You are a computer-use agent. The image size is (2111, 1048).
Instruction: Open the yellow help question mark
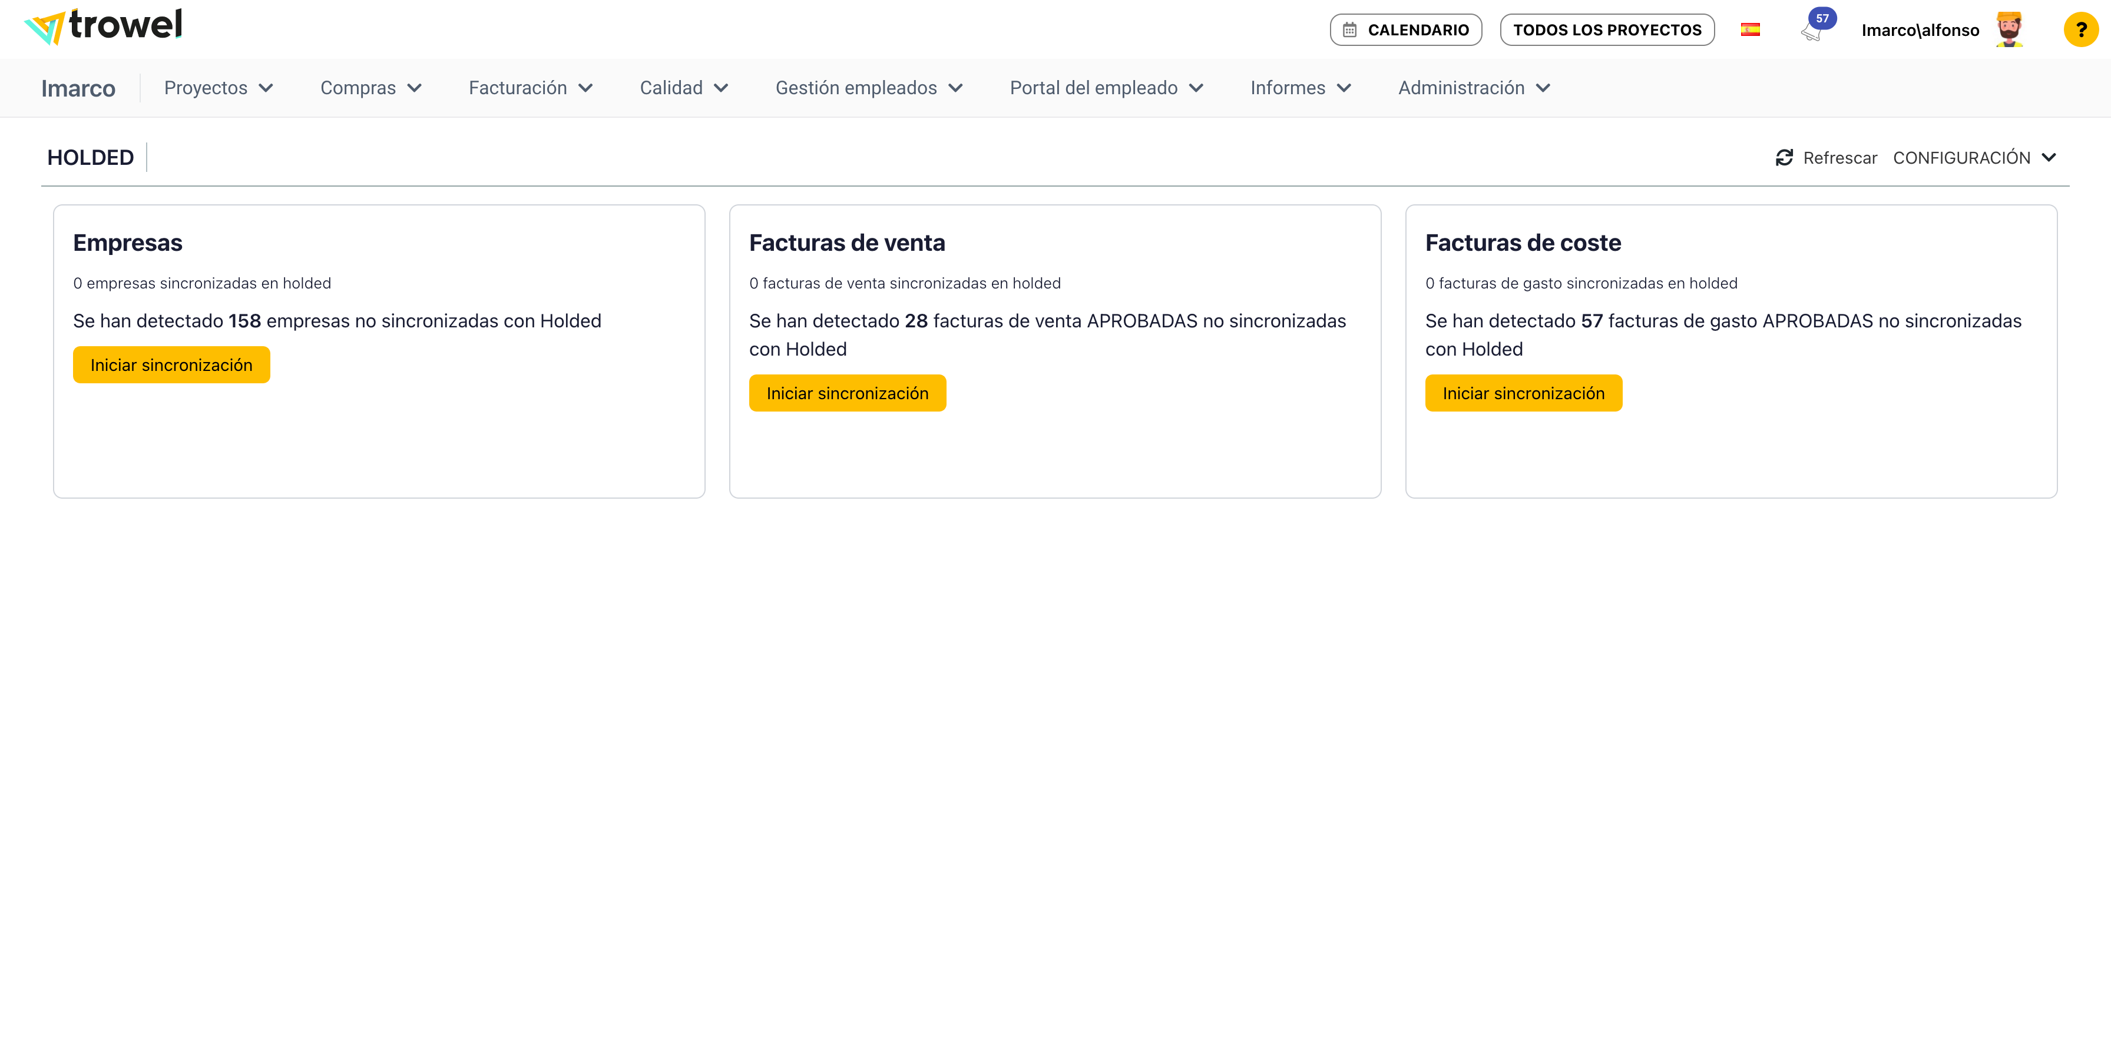point(2080,30)
